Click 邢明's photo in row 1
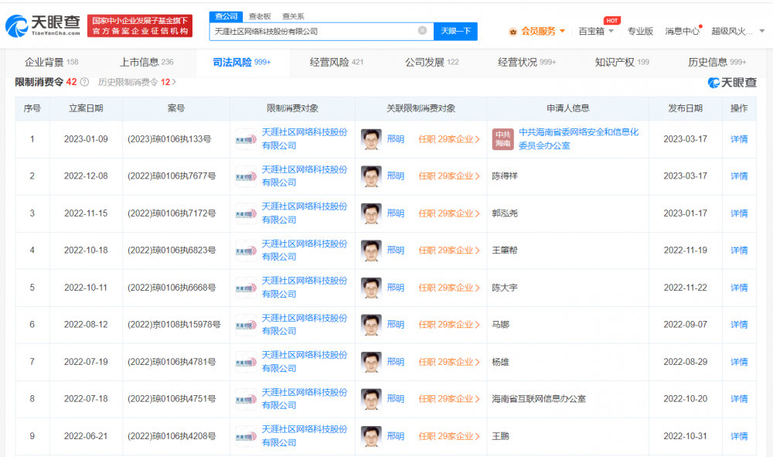Screen dimensions: 773x457 [x=371, y=139]
